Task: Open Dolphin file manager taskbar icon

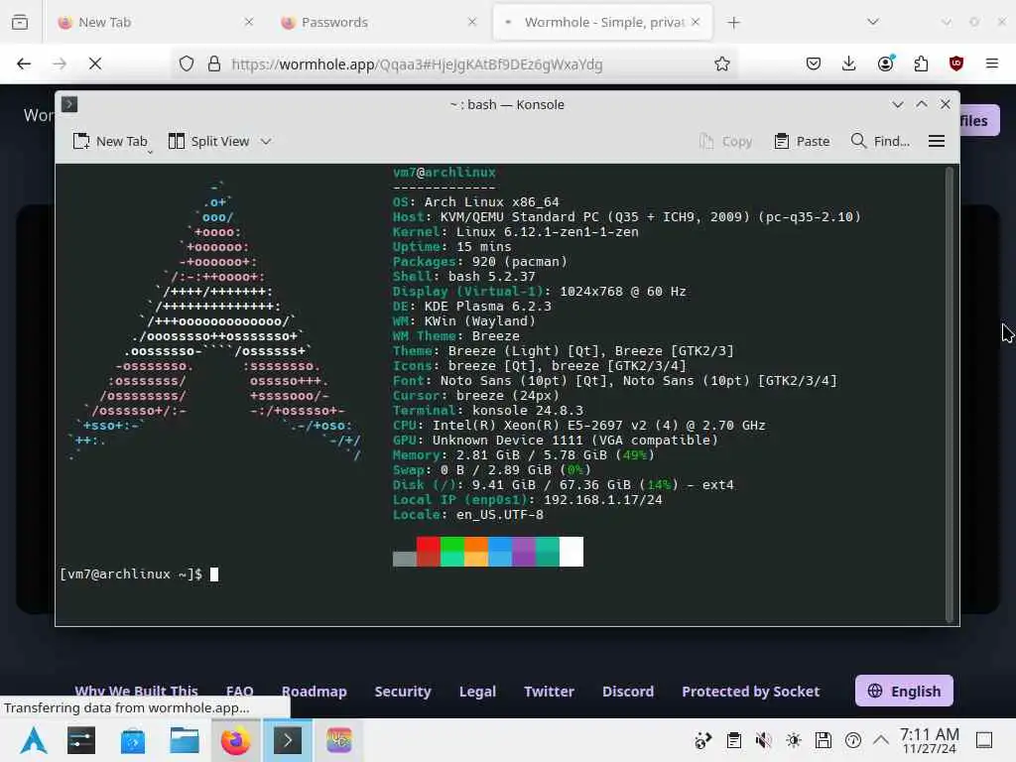Action: click(x=184, y=740)
